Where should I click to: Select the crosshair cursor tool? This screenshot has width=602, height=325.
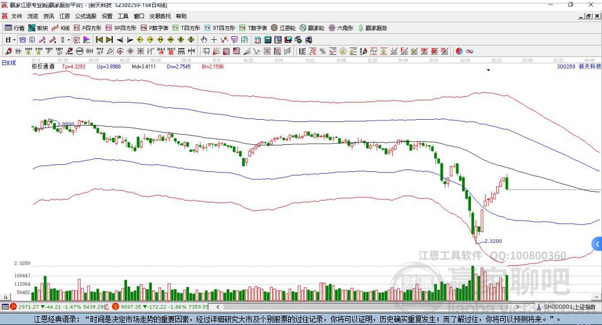pyautogui.click(x=214, y=40)
